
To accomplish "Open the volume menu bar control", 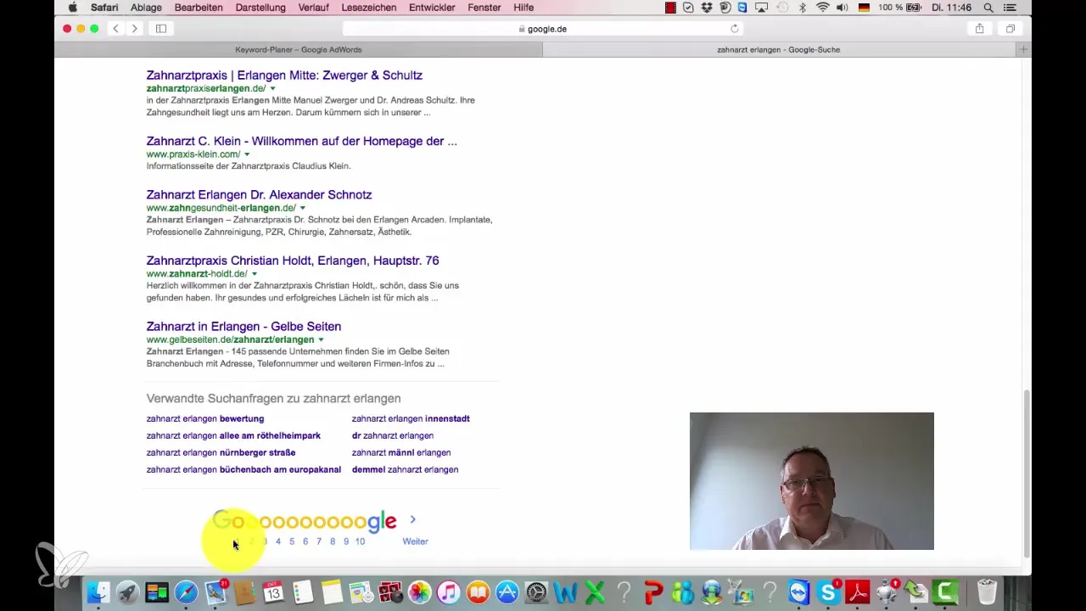I will (x=842, y=8).
